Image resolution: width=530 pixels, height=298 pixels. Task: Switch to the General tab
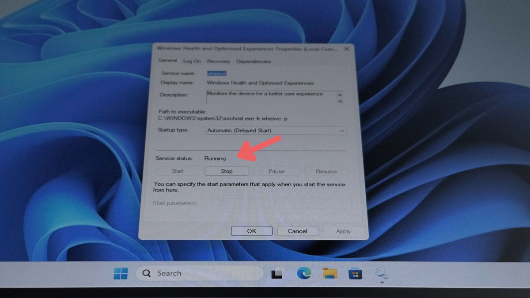[x=167, y=60]
